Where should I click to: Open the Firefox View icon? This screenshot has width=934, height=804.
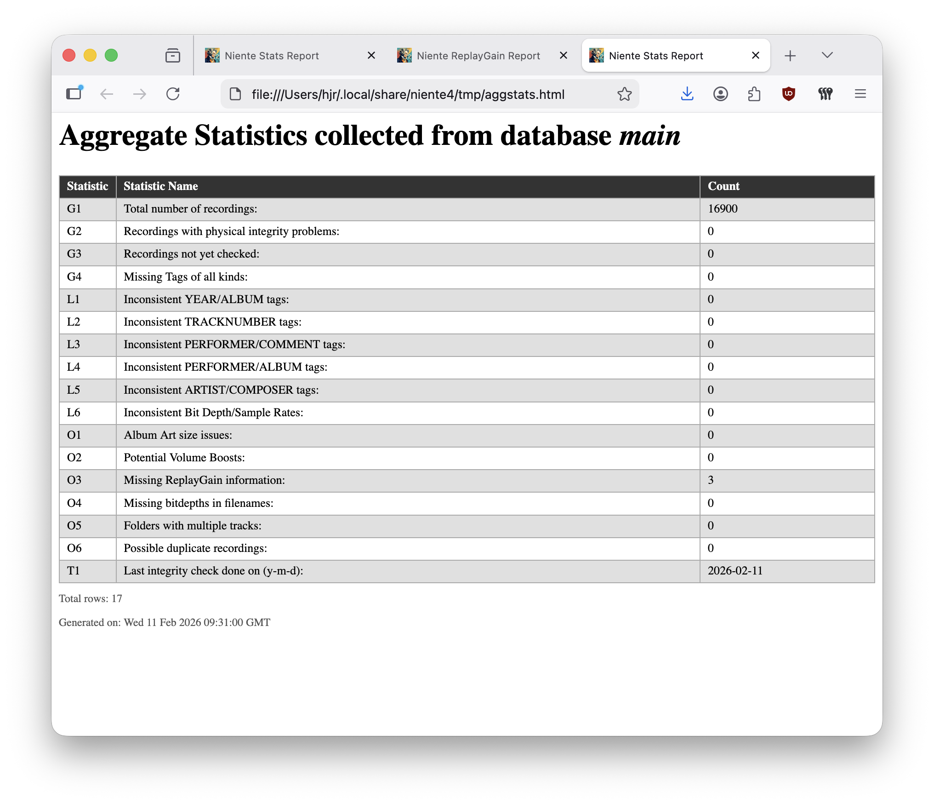click(173, 56)
